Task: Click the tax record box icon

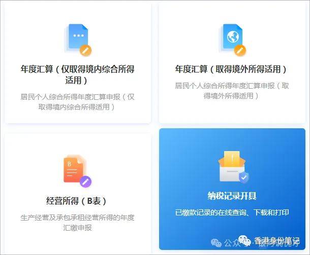Action: tap(232, 166)
